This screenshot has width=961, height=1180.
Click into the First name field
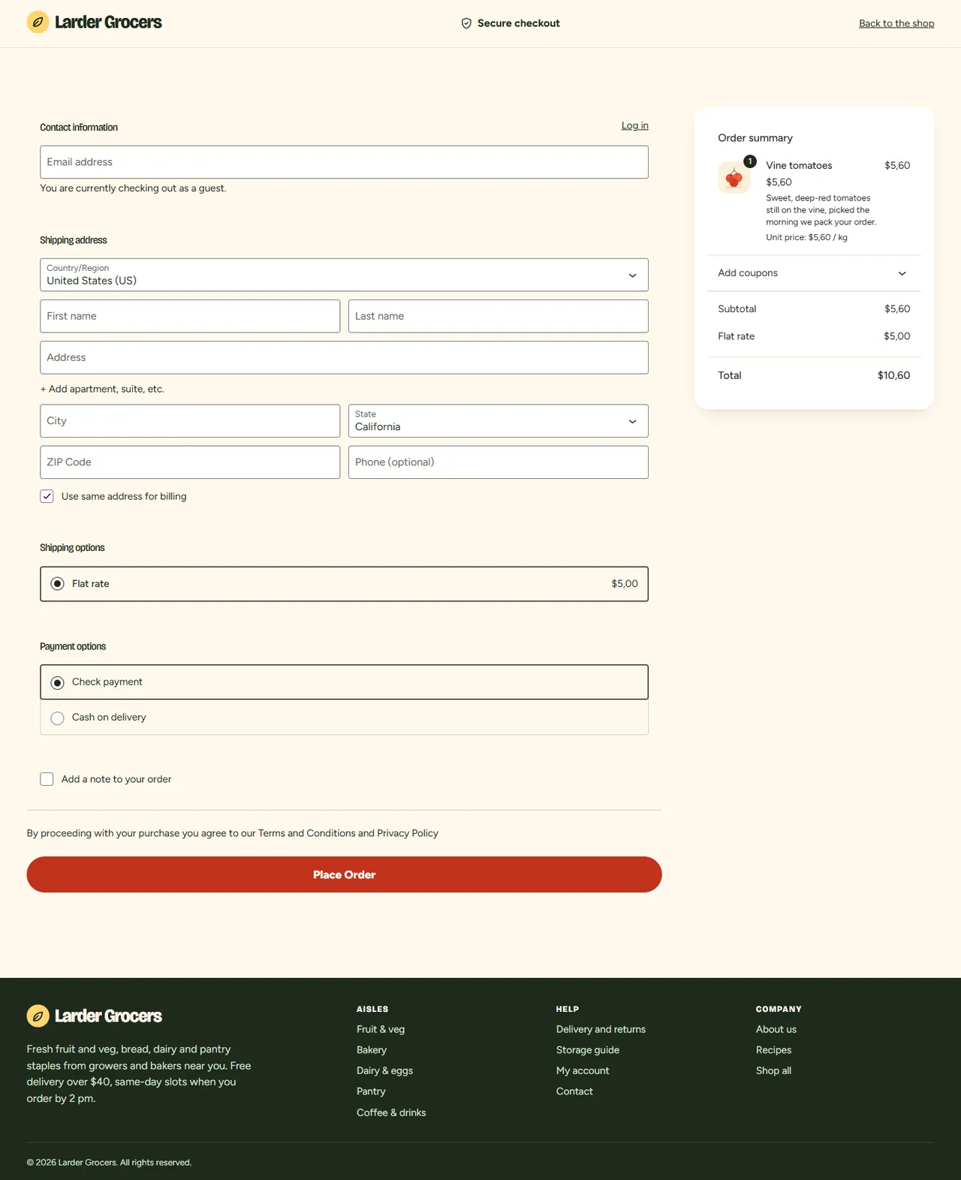pos(190,316)
